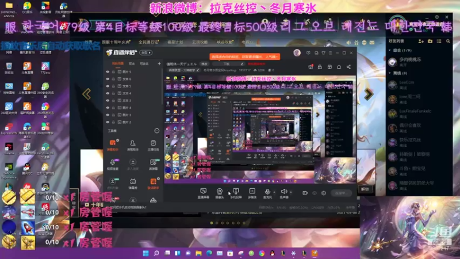Image resolution: width=460 pixels, height=259 pixels.
Task: Toggle visibility of 文本 3 source
Action: 108,100
